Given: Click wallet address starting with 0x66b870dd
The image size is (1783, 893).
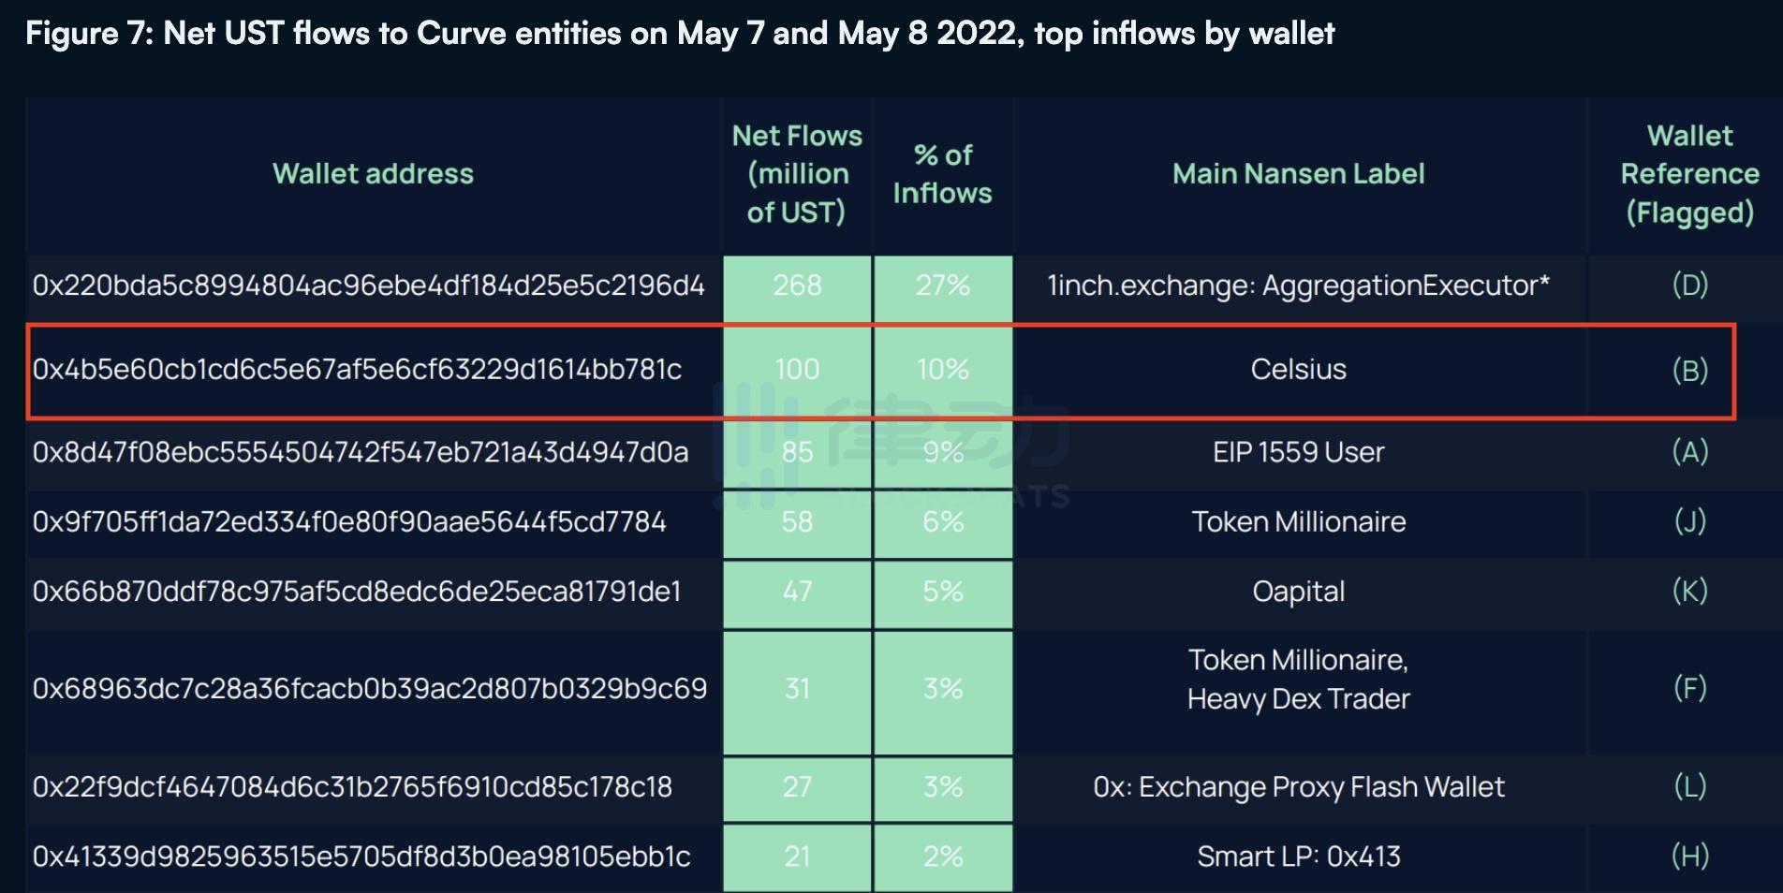Looking at the screenshot, I should pos(357,592).
